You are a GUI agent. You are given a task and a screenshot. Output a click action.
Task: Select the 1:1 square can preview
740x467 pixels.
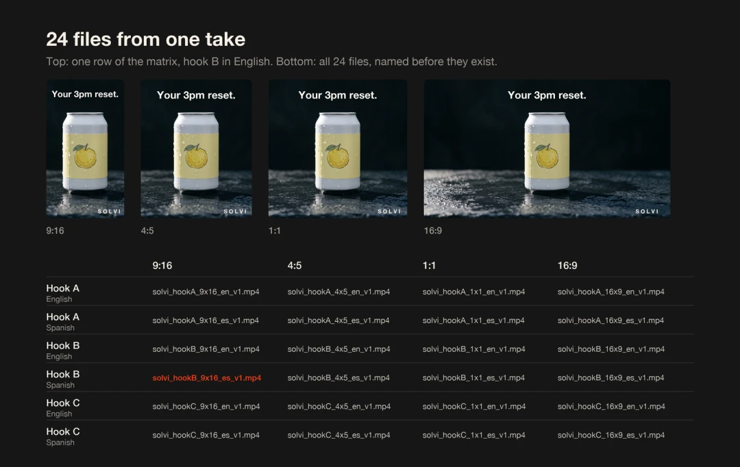[337, 149]
